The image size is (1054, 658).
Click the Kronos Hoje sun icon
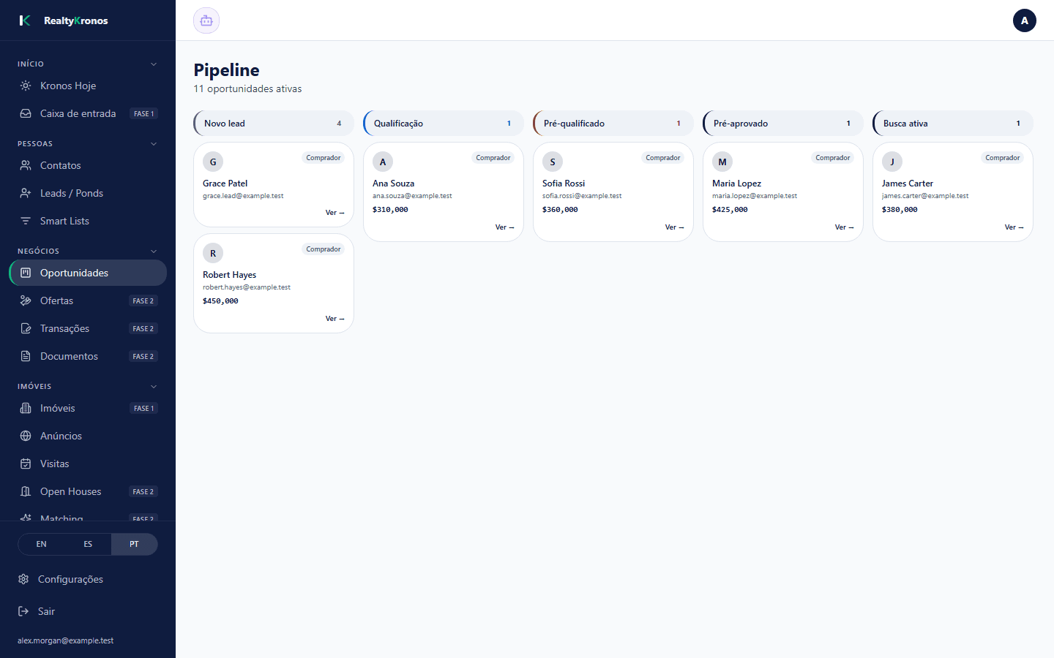[26, 86]
